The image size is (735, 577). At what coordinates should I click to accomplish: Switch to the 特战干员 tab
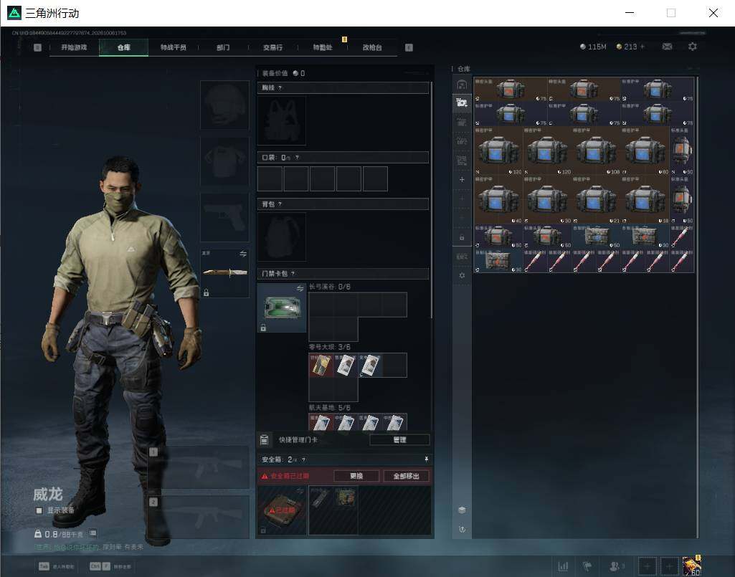(x=174, y=47)
